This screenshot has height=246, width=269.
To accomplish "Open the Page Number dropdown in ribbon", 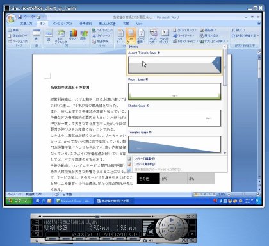I will coord(141,36).
